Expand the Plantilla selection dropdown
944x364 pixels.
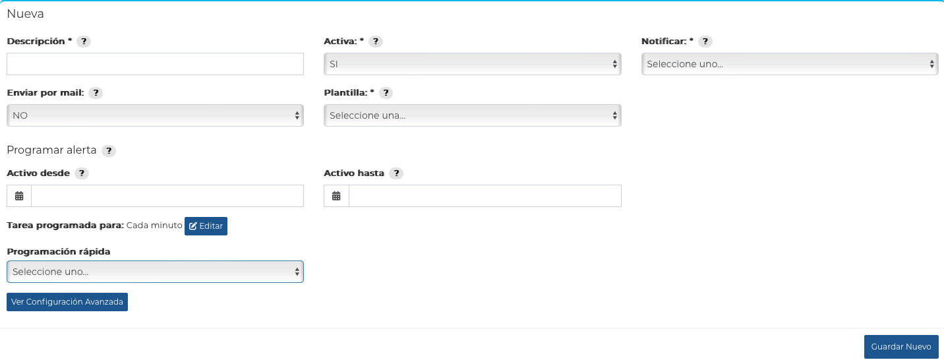[x=472, y=115]
